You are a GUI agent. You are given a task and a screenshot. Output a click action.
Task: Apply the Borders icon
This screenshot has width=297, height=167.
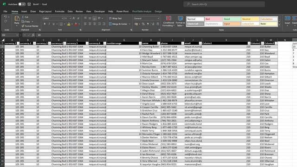61,24
